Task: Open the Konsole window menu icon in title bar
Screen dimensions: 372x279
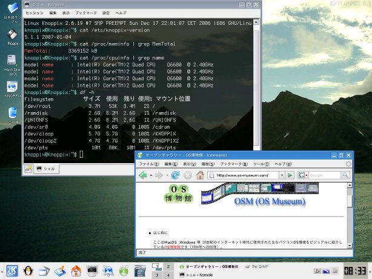Action: [x=27, y=4]
